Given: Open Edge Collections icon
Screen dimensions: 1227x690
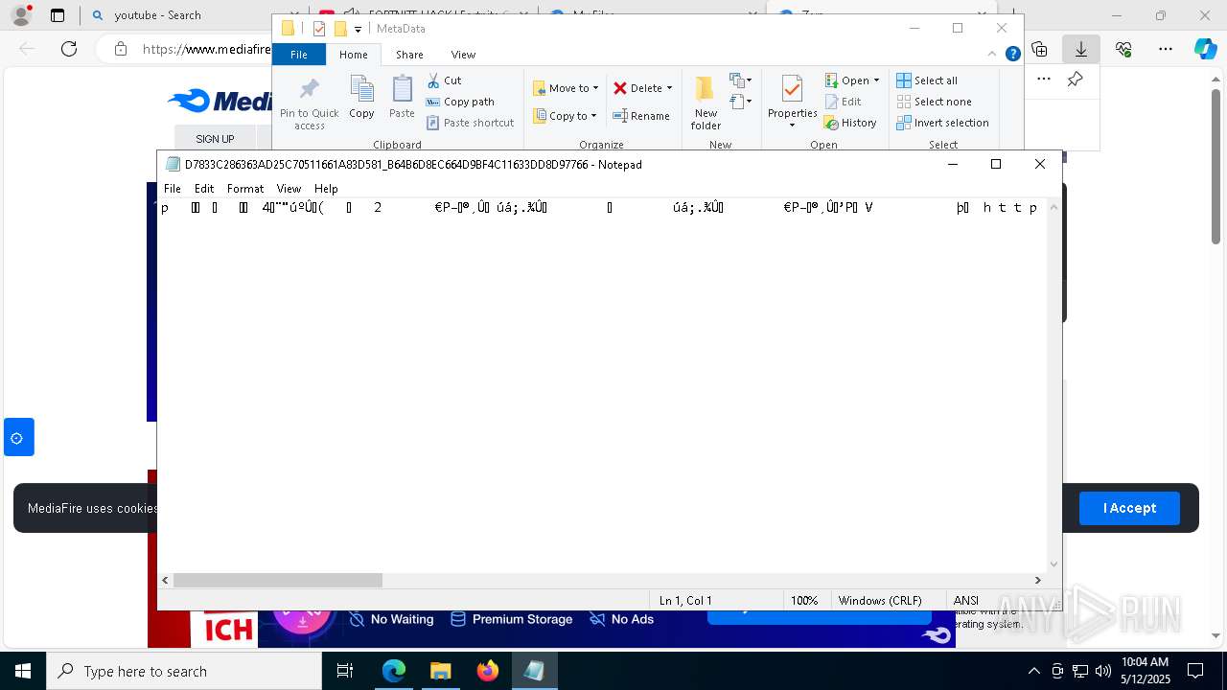Looking at the screenshot, I should click(x=1039, y=49).
